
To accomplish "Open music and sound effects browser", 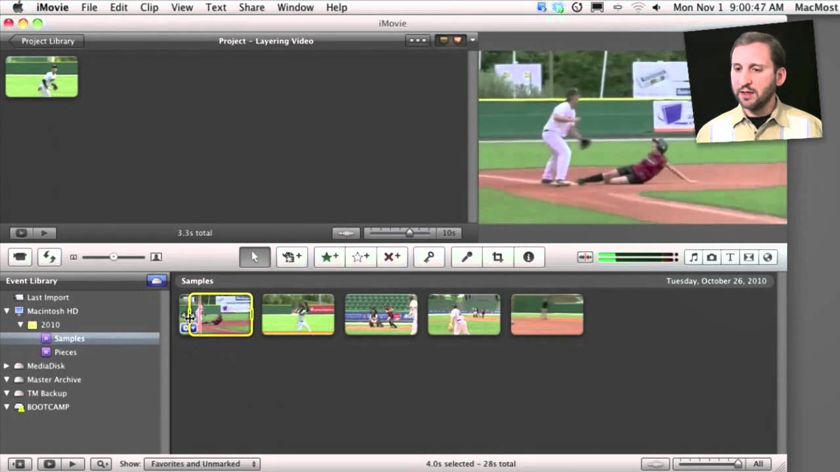I will pos(694,258).
